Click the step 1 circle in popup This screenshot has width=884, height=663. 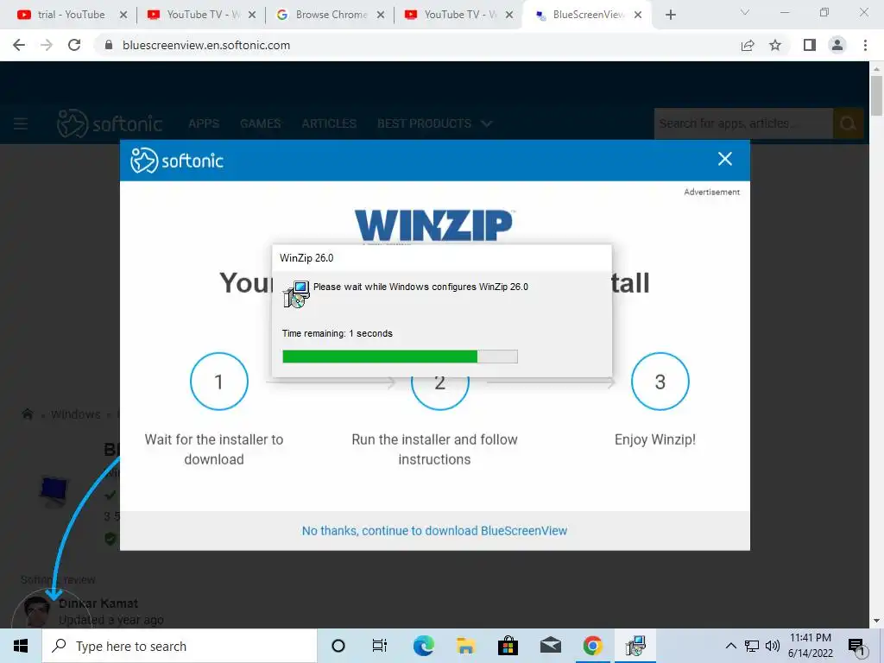click(218, 382)
